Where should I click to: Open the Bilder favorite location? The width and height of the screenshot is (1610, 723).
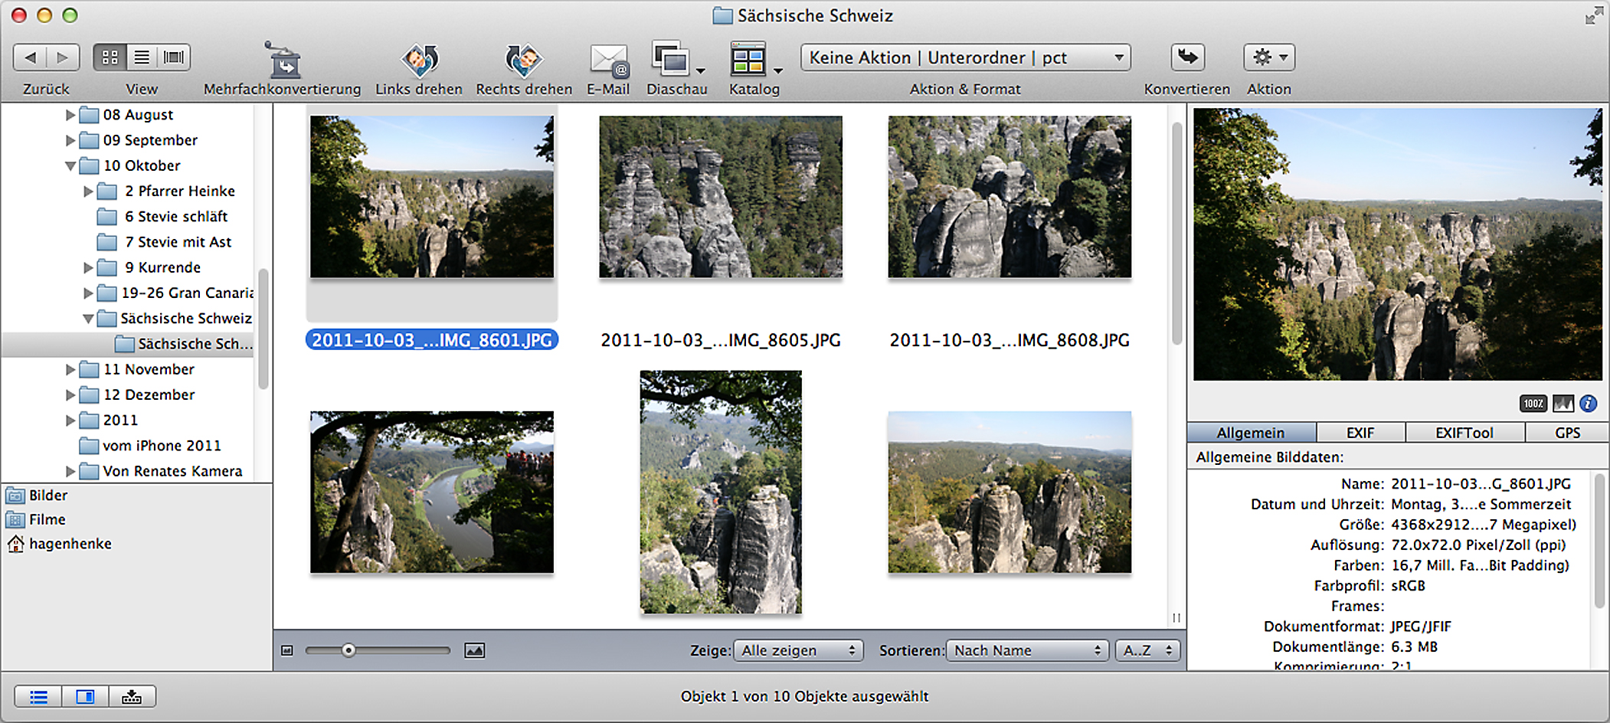[37, 496]
